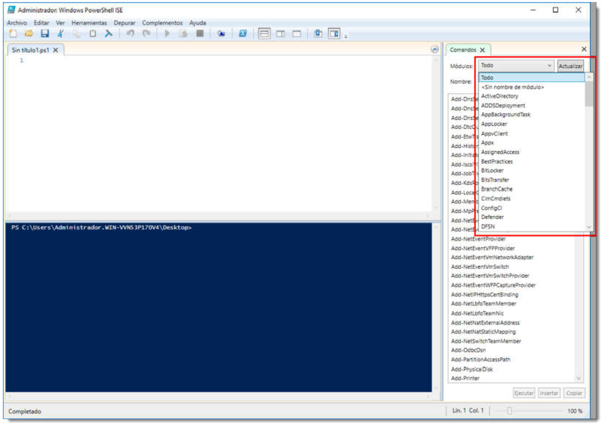The width and height of the screenshot is (602, 424).
Task: Click the Stop operation square icon
Action: pyautogui.click(x=200, y=34)
